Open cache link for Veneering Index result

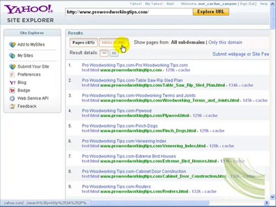click(228, 146)
